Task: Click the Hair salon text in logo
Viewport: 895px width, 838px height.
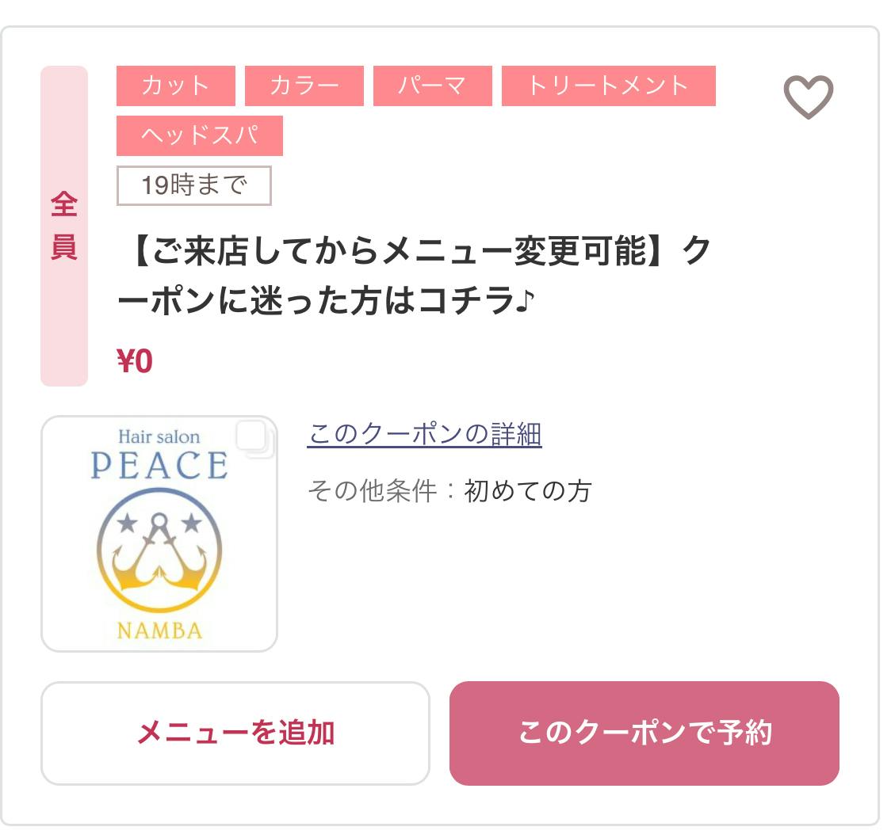Action: (159, 436)
